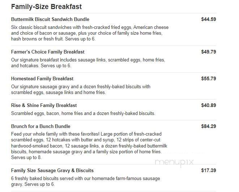Select Buttermilk Biscuit Sandwich Bundle item

pyautogui.click(x=50, y=20)
